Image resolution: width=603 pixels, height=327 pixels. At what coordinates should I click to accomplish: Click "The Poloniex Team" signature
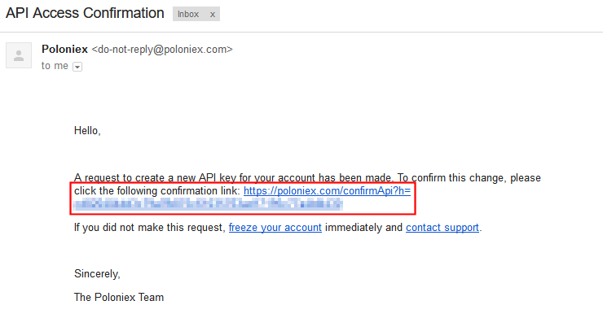(x=119, y=297)
